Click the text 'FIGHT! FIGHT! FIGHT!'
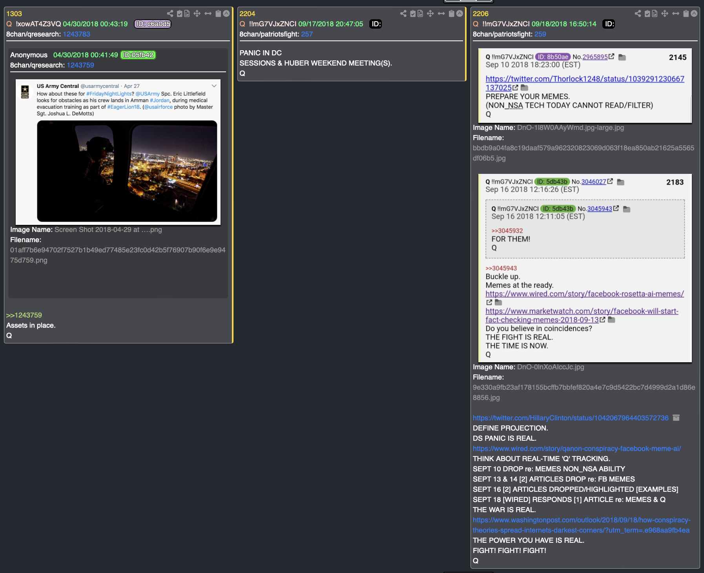 (x=509, y=551)
